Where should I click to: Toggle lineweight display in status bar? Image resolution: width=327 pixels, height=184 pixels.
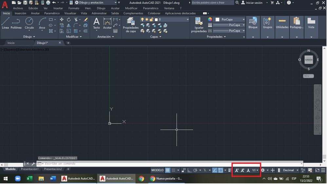click(230, 170)
